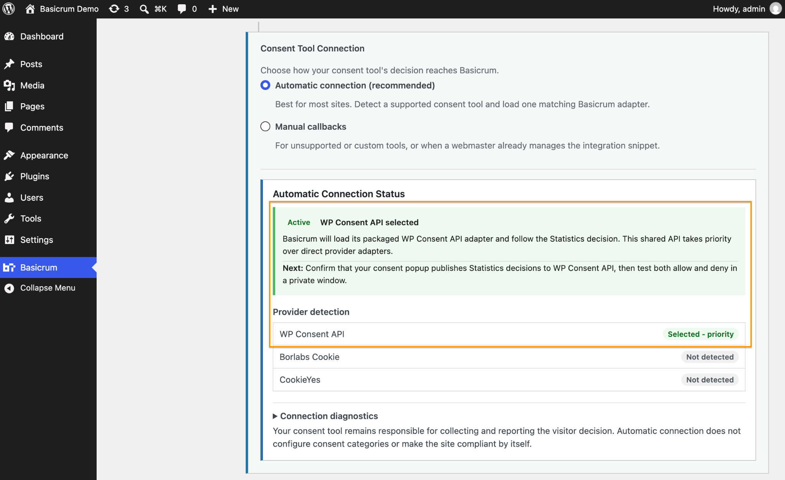Click the Basicrum logo icon in sidebar
The height and width of the screenshot is (480, 785).
coord(9,267)
